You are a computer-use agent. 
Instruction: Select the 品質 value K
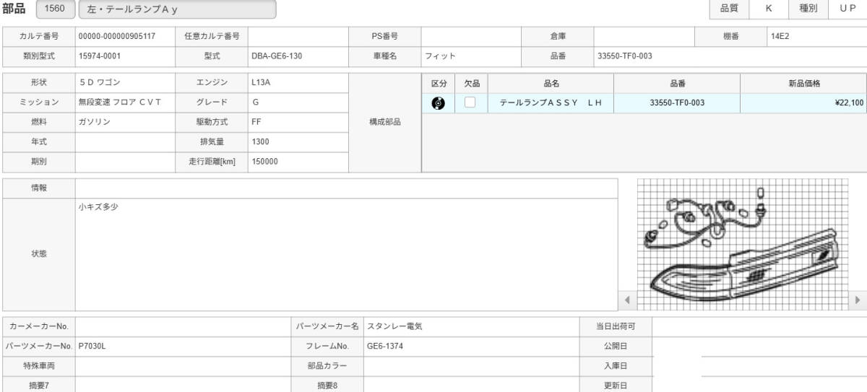(x=769, y=9)
